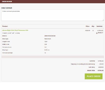105x90 pixels.
Task: Click the Natural oak value
Action: [47, 39]
